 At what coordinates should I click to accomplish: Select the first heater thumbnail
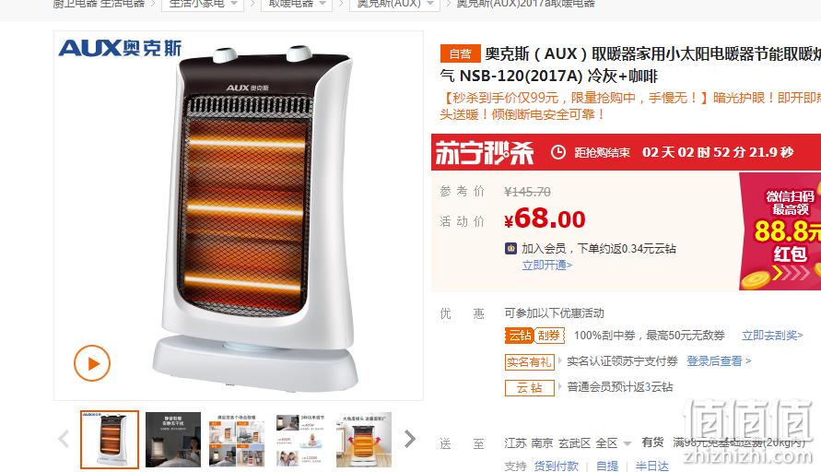pyautogui.click(x=110, y=440)
